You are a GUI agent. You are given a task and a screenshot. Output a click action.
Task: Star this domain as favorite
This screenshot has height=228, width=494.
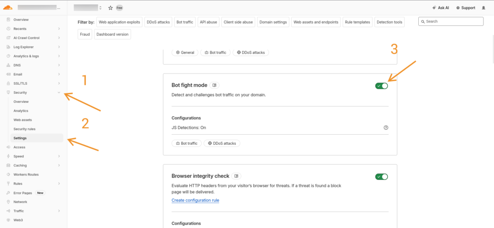click(x=110, y=8)
